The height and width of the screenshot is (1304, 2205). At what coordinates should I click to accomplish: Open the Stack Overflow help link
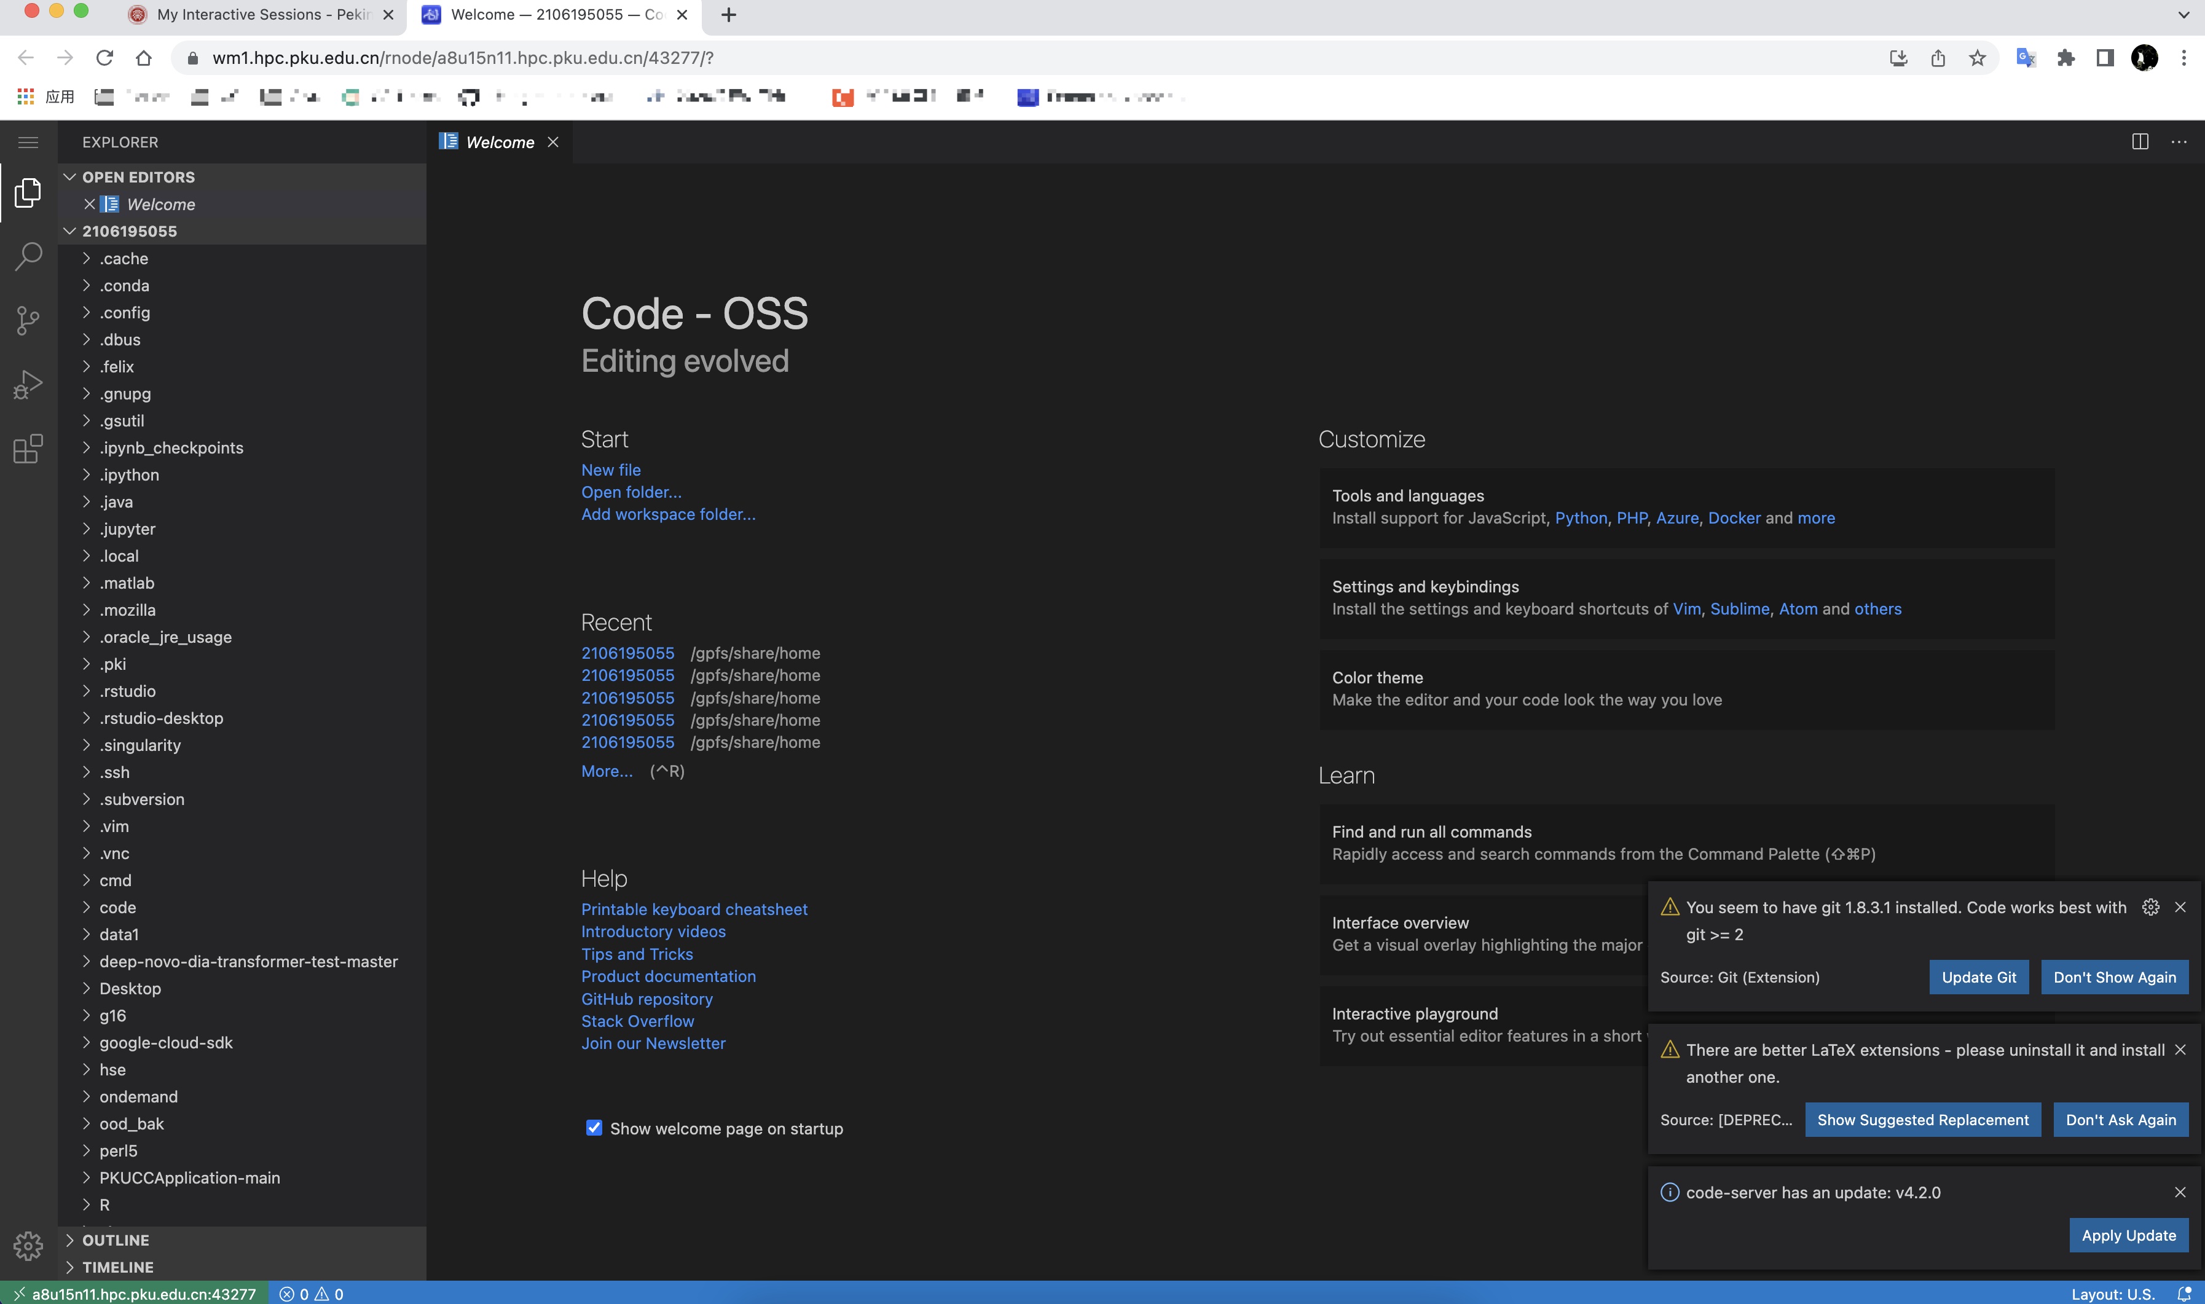[637, 1021]
